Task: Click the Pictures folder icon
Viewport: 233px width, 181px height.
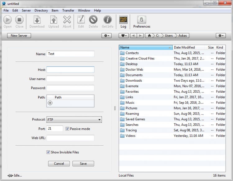Action: [122, 108]
